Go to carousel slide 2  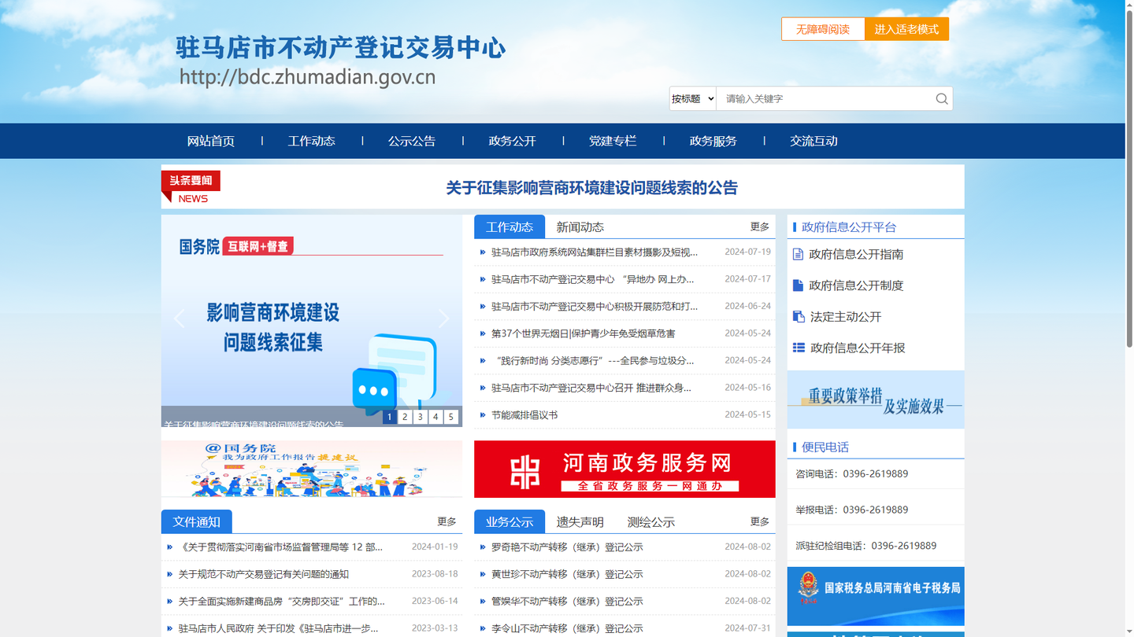click(x=405, y=417)
